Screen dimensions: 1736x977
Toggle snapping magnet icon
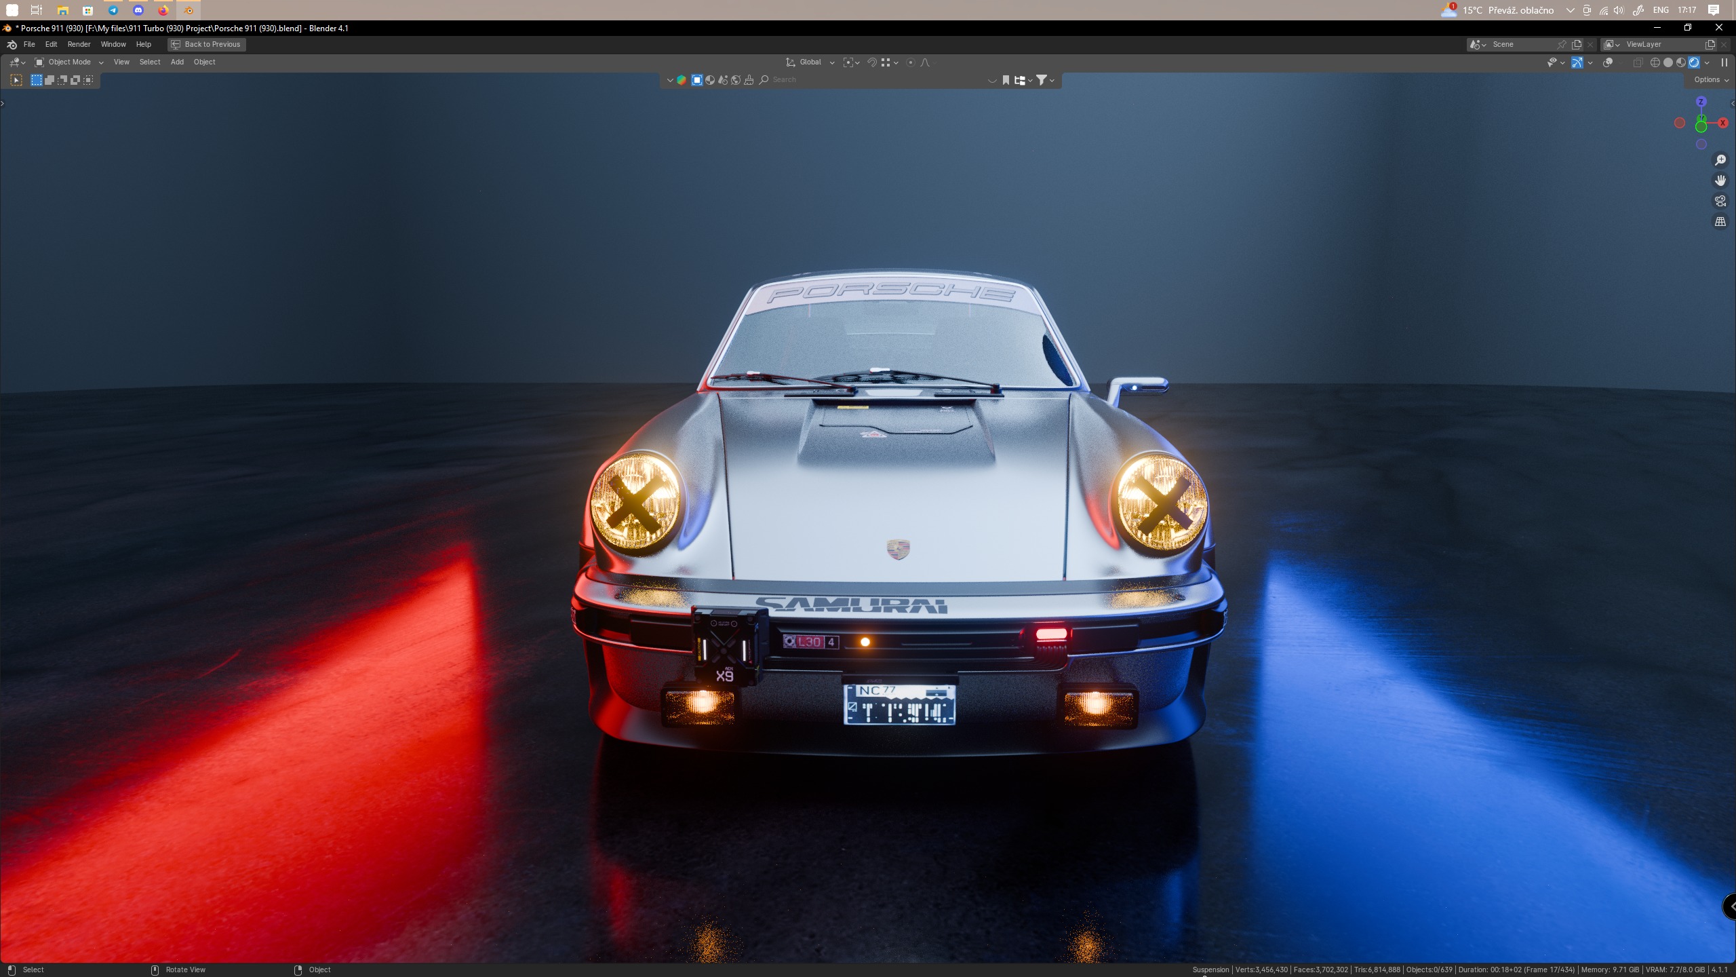872,62
